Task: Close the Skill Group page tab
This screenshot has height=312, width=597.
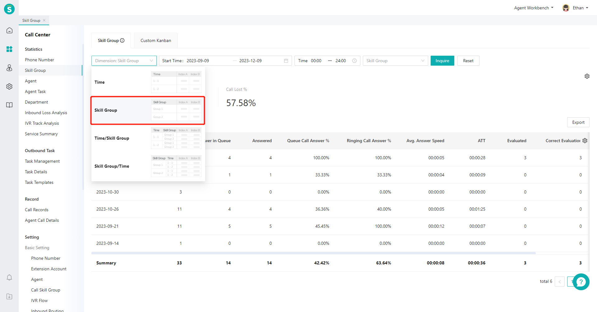Action: tap(44, 20)
